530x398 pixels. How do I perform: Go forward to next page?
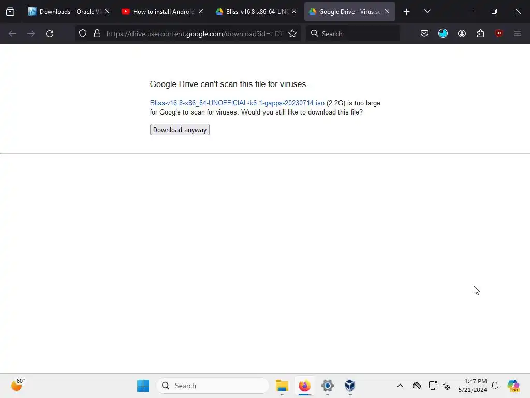click(31, 34)
